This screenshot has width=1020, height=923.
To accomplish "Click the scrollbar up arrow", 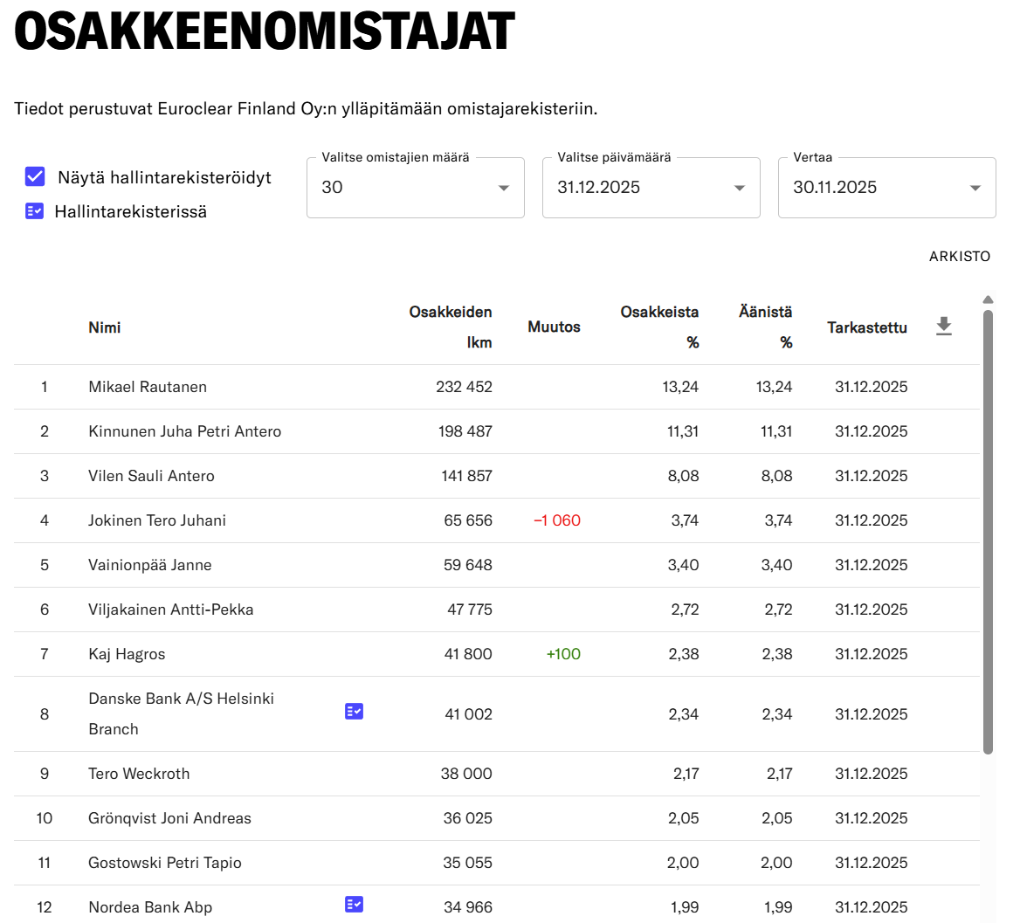I will pyautogui.click(x=988, y=300).
